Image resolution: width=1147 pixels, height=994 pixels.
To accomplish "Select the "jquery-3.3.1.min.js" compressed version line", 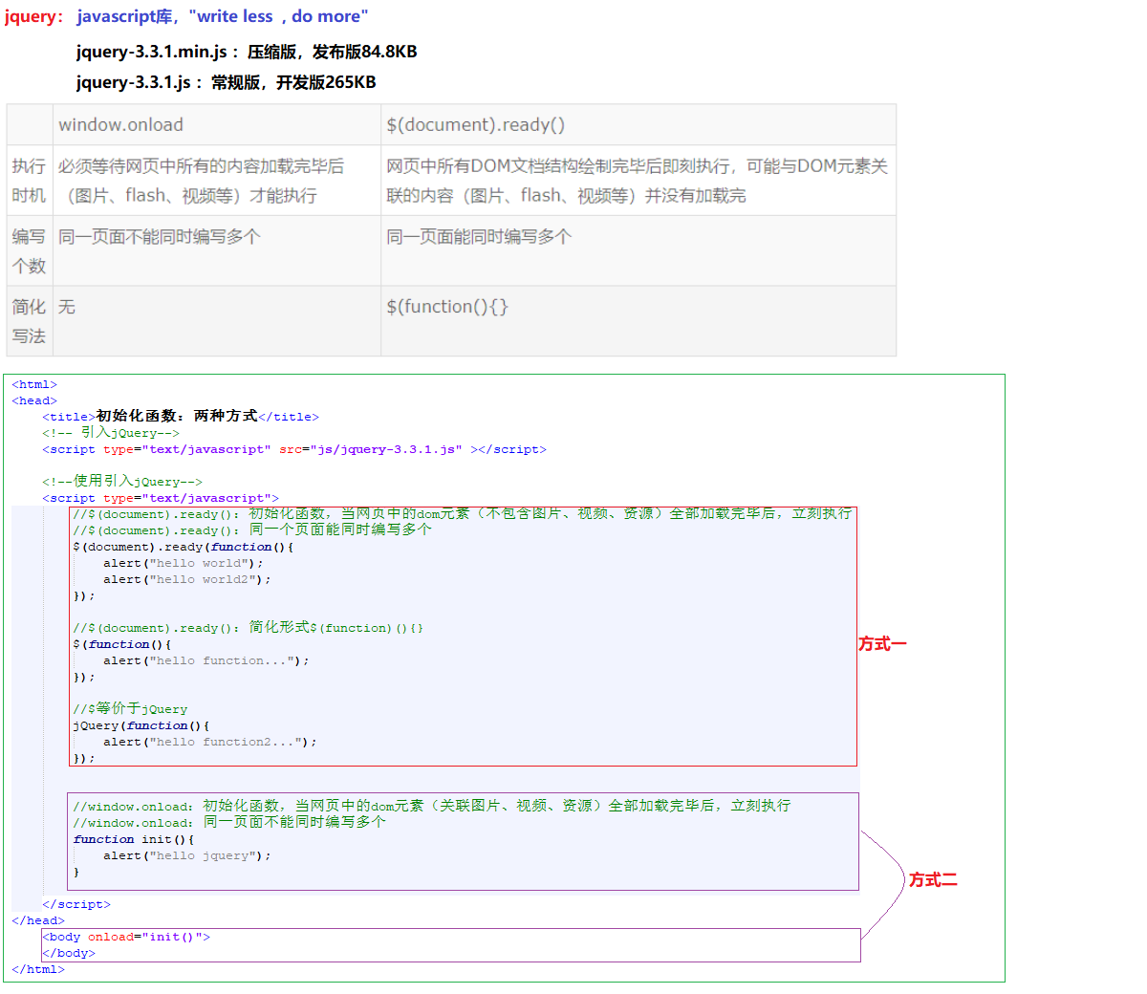I will 247,52.
